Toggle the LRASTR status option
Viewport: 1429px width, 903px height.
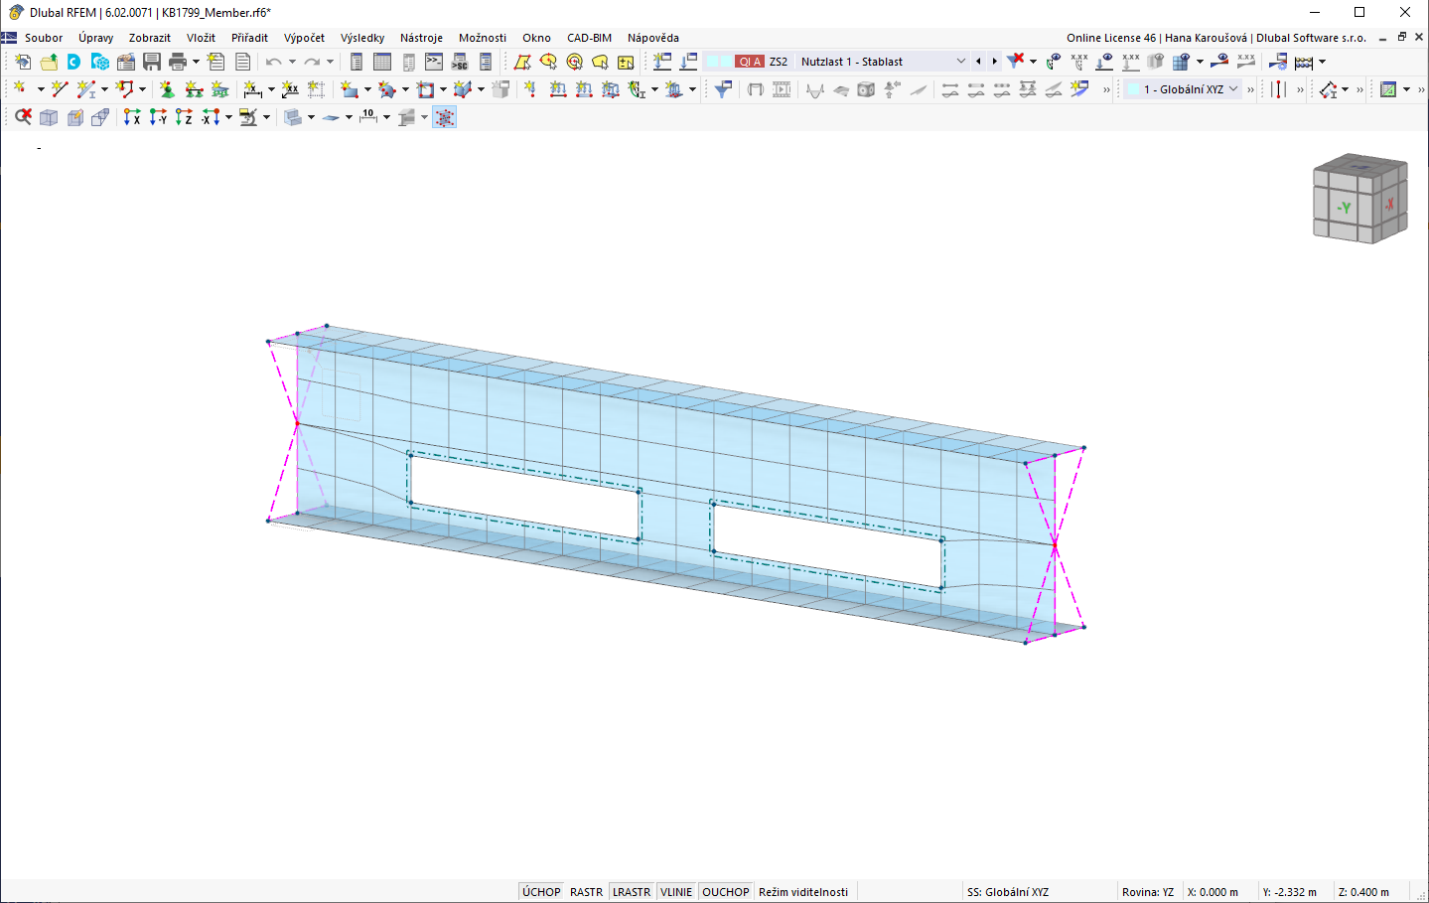(632, 892)
